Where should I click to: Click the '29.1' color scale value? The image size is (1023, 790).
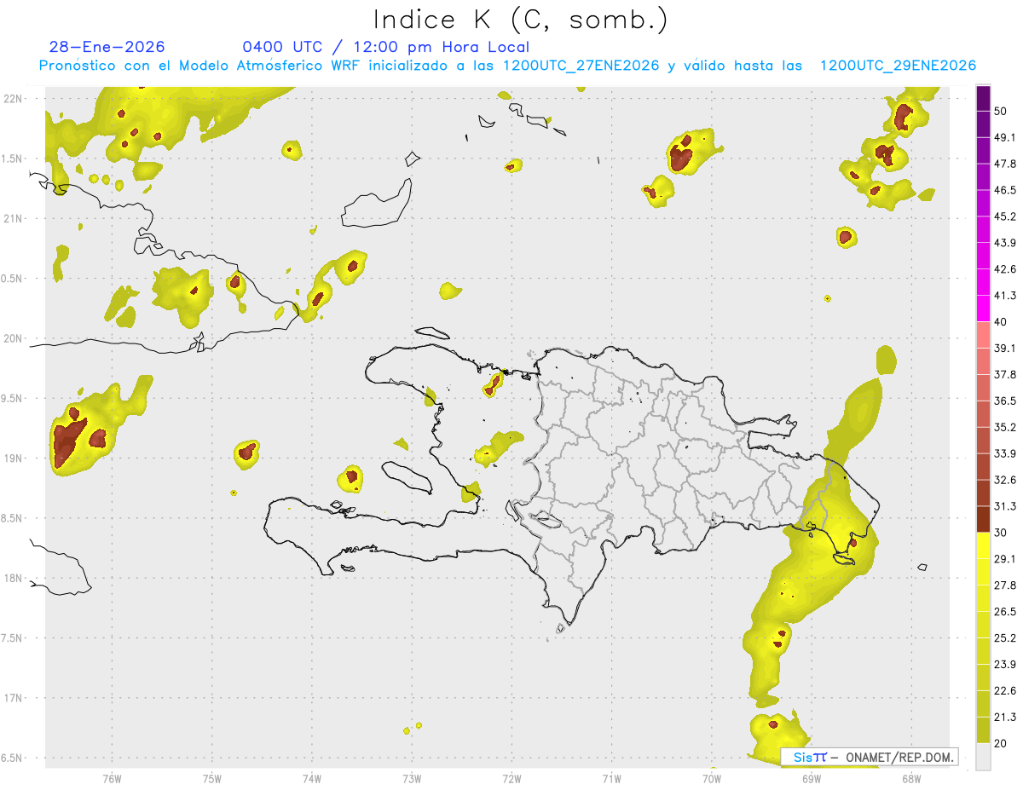click(1004, 559)
